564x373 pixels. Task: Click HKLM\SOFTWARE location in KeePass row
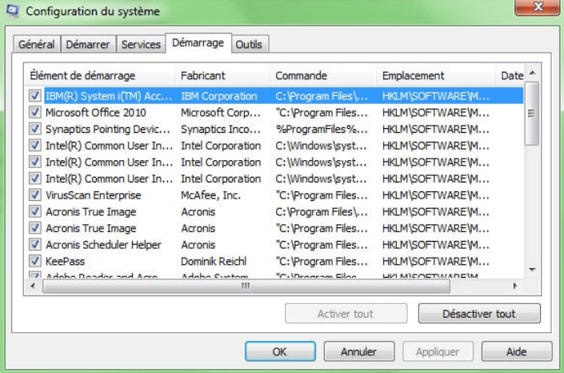[435, 262]
